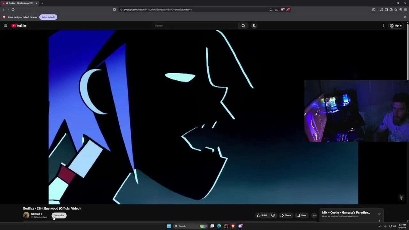
Task: Open Mix playlist options three dots
Action: pos(379,221)
